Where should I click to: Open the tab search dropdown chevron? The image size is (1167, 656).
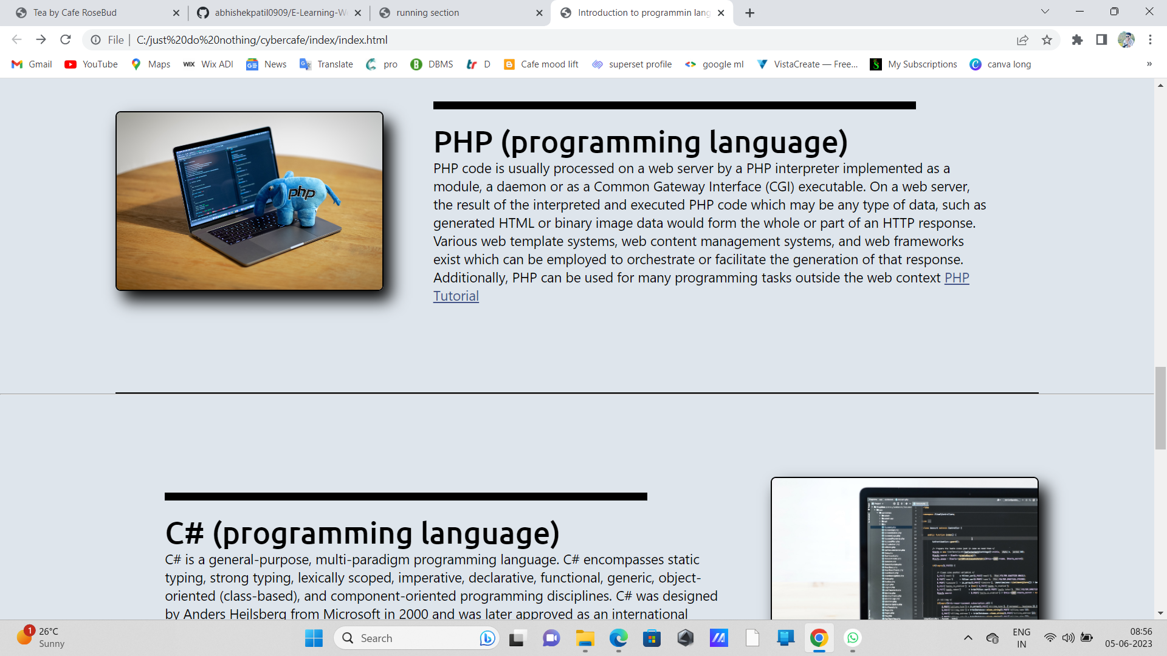pyautogui.click(x=1045, y=12)
